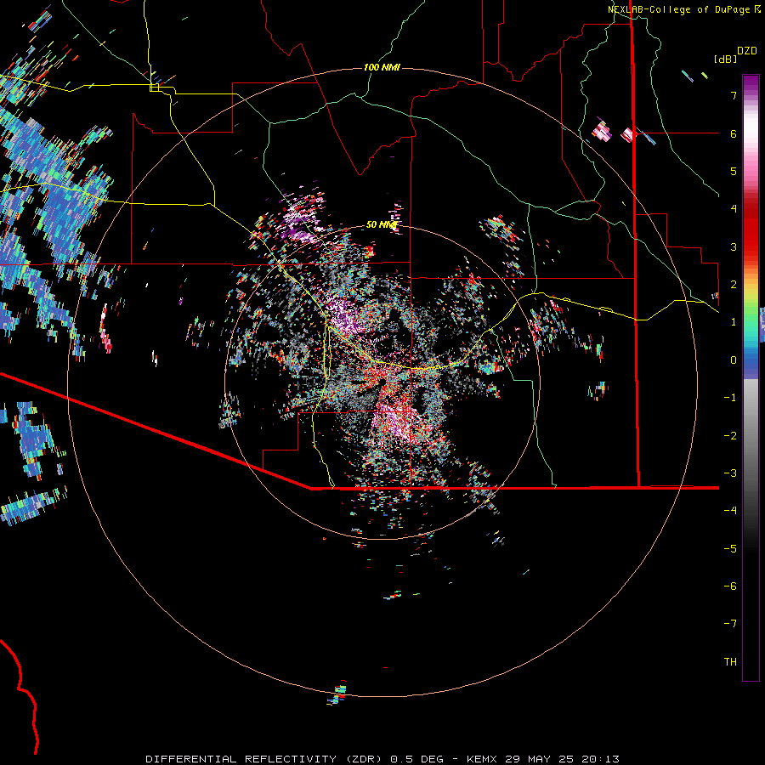Click the DZD legend title
765x765 pixels.
pyautogui.click(x=747, y=51)
